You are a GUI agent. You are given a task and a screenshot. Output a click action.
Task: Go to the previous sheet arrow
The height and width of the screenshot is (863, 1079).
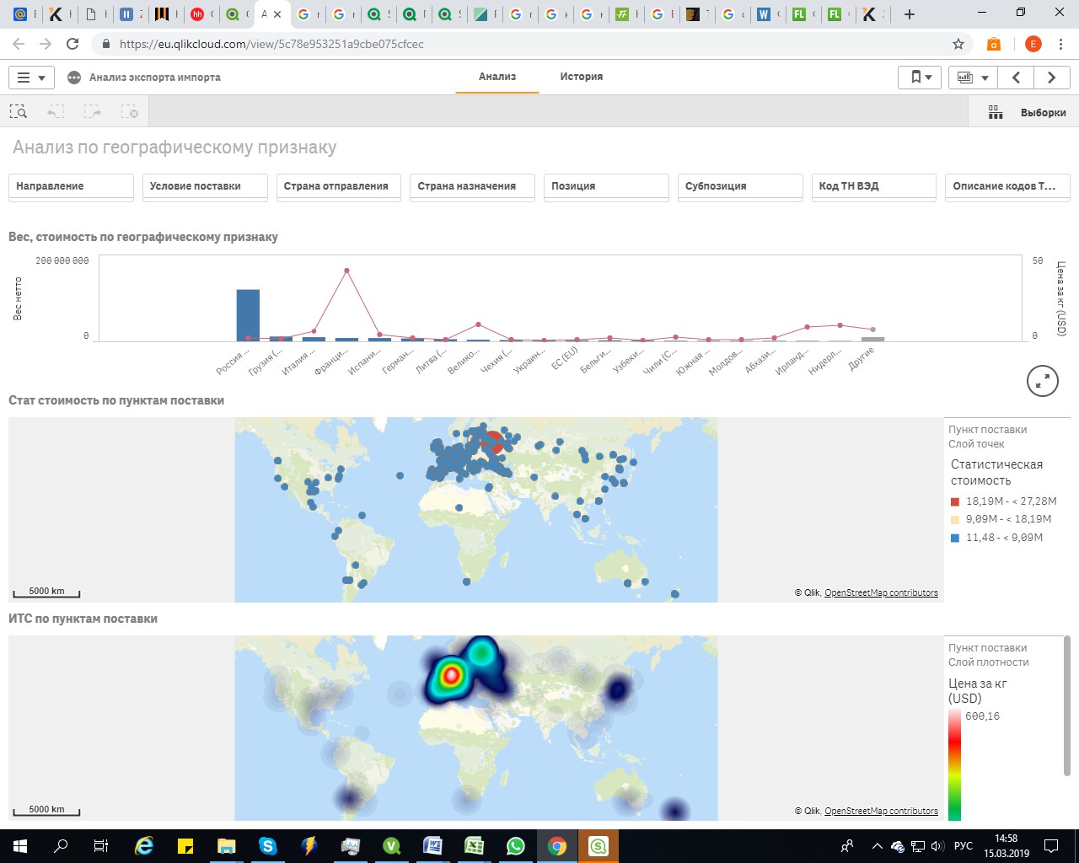tap(1016, 78)
